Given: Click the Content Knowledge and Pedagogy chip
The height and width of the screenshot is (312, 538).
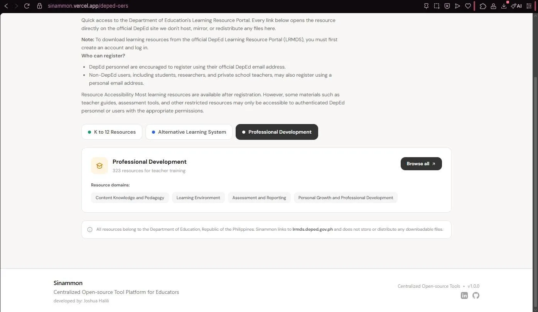Looking at the screenshot, I should (130, 198).
